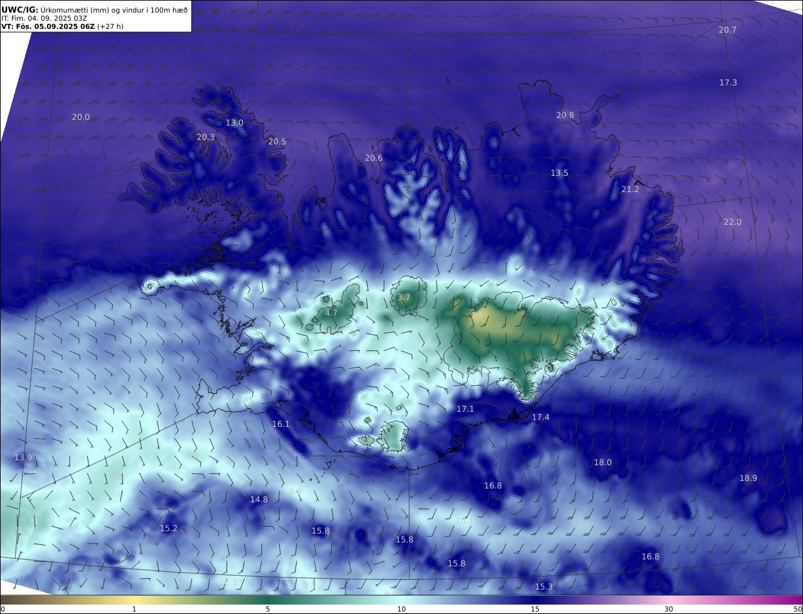Image resolution: width=803 pixels, height=614 pixels.
Task: Click the 4.7 value on the glacier
Action: 331,313
